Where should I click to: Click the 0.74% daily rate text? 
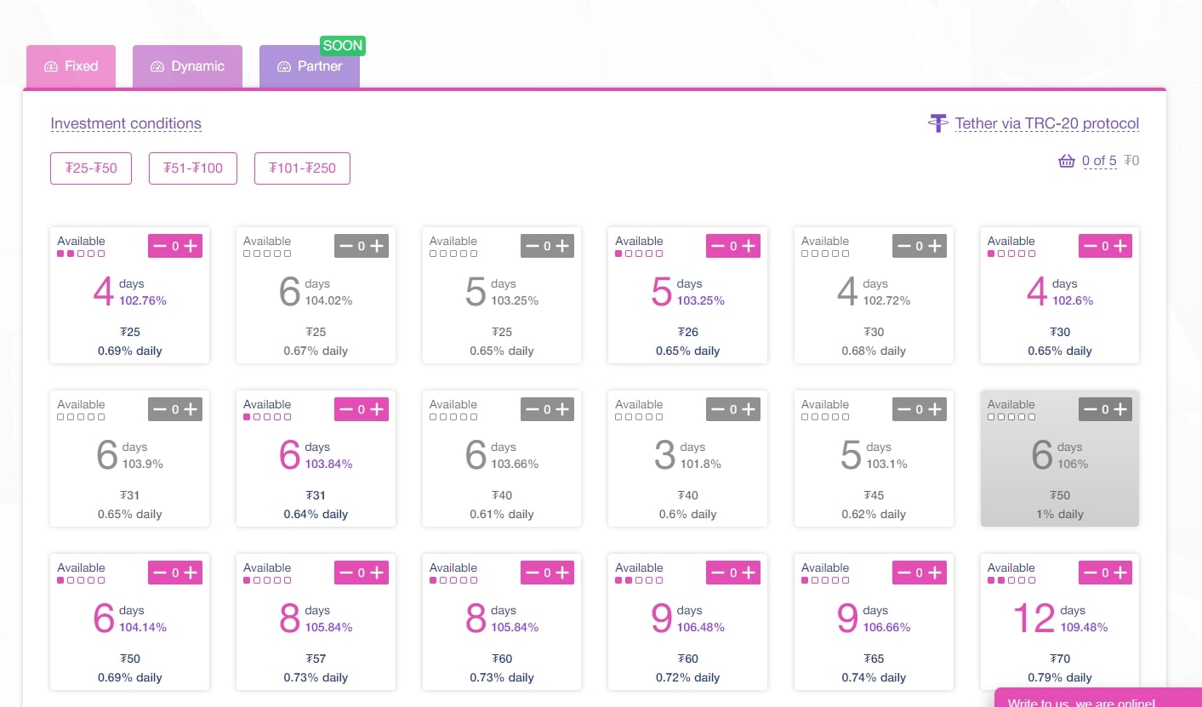tap(874, 677)
